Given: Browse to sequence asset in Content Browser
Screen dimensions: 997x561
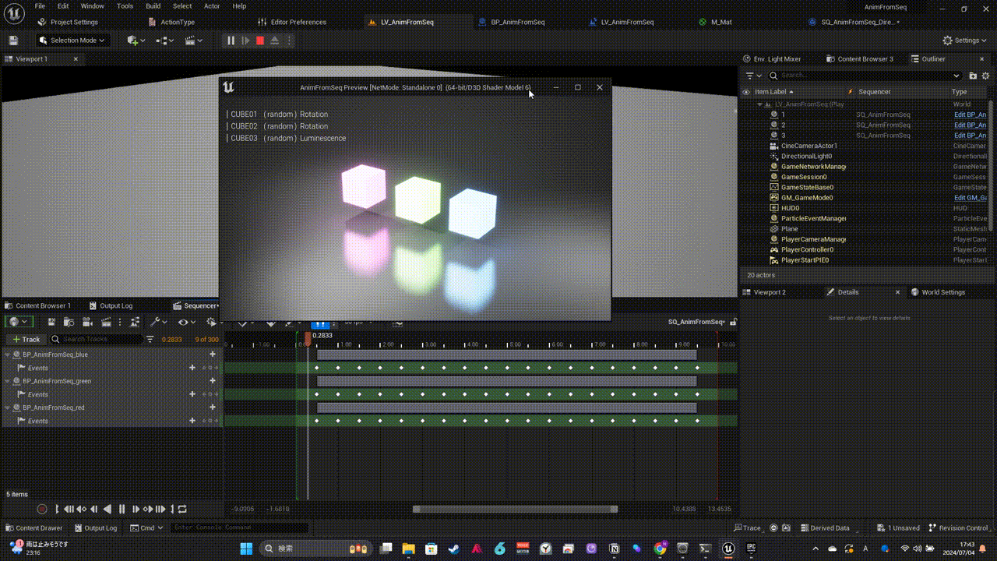Looking at the screenshot, I should [69, 322].
